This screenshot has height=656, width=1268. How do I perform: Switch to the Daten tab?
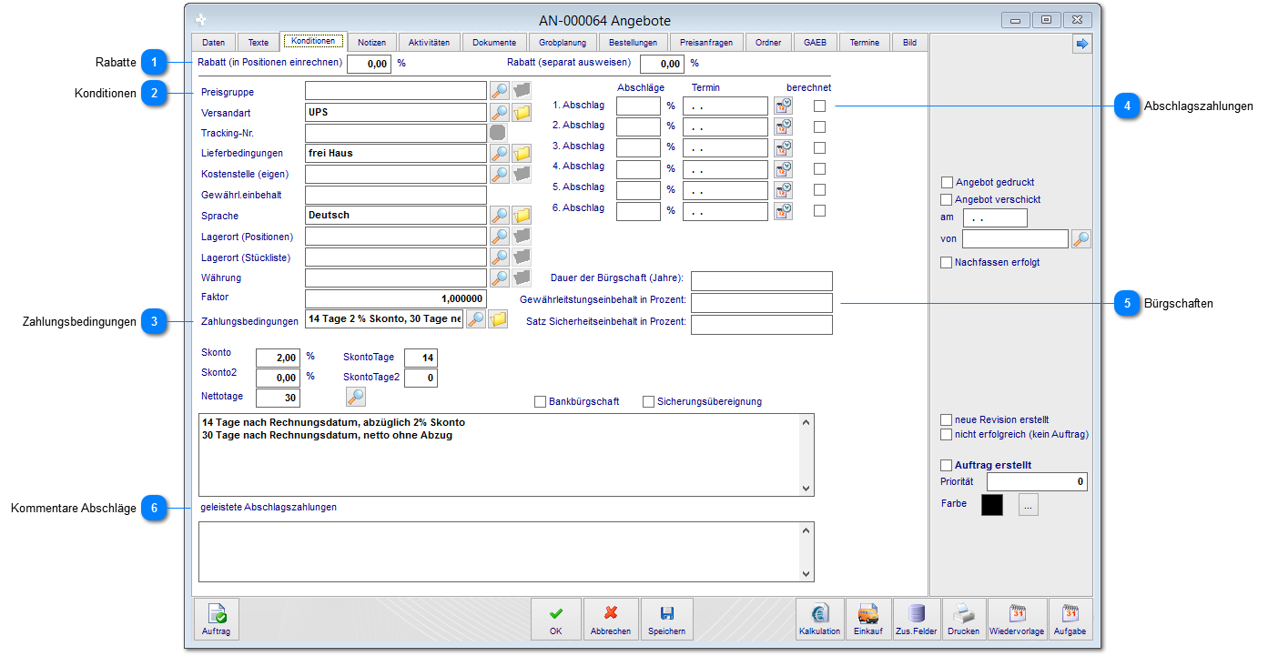click(x=214, y=42)
